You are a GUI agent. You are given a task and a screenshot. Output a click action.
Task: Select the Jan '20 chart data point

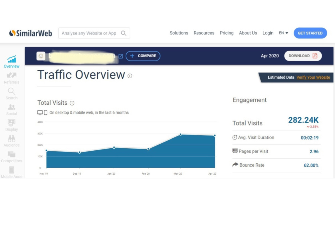point(114,148)
